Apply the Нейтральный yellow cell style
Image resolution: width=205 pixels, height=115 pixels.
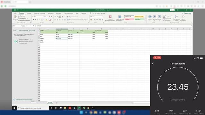click(x=139, y=17)
